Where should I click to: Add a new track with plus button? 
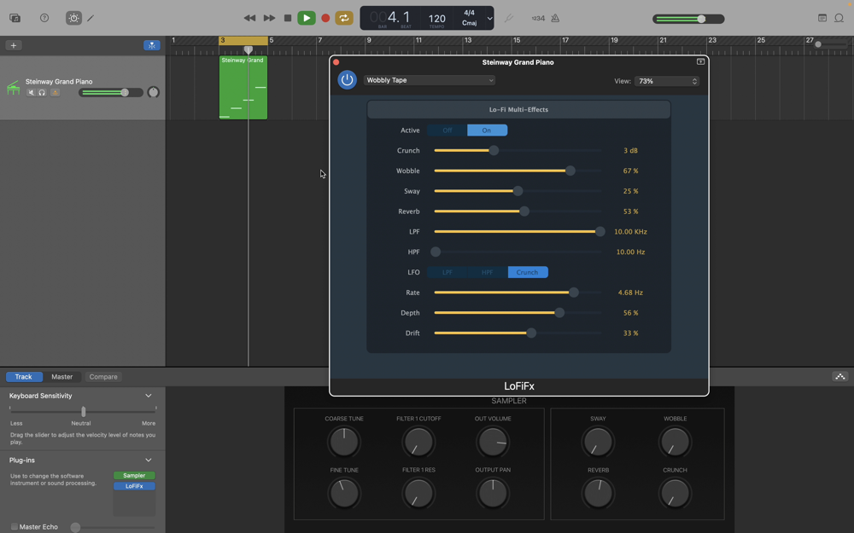pos(14,45)
